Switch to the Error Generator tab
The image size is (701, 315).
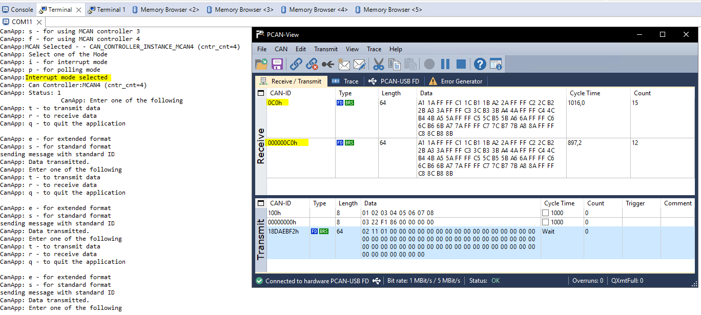click(456, 81)
